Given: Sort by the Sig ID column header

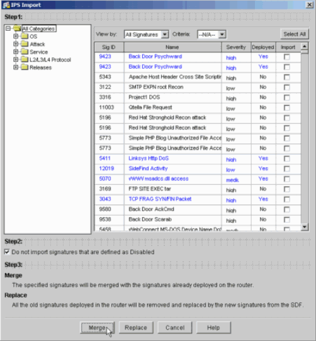Looking at the screenshot, I should click(x=109, y=47).
